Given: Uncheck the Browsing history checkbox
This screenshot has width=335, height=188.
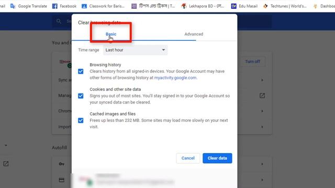Looking at the screenshot, I should pos(81,72).
